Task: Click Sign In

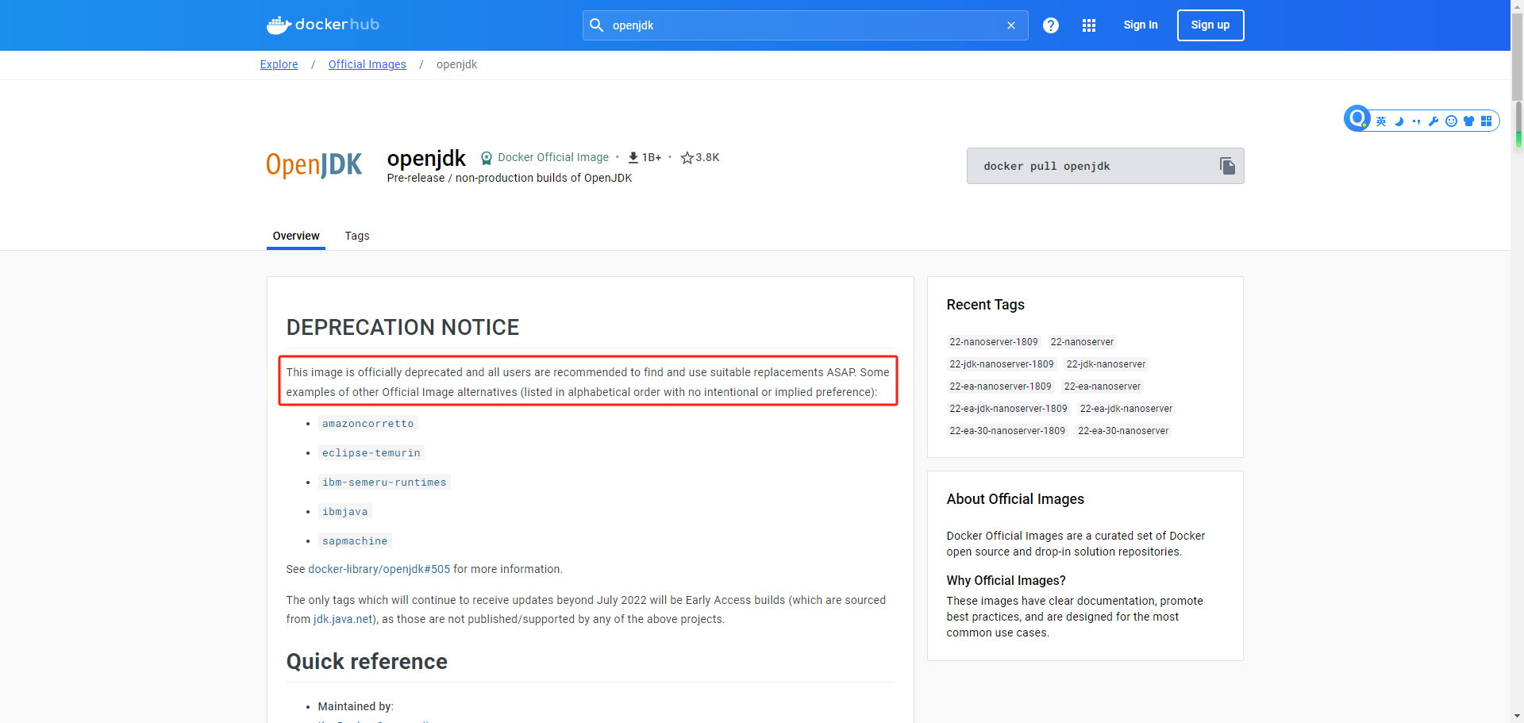Action: coord(1141,25)
